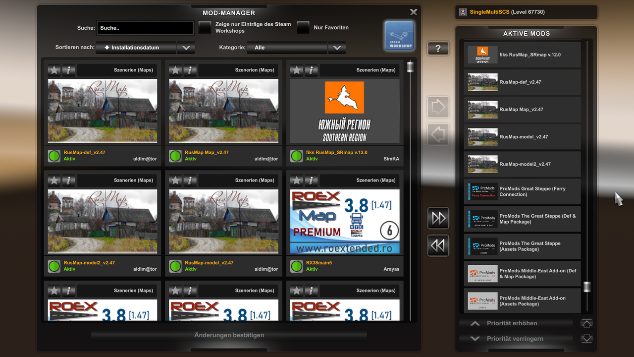Activate all mods with double right arrow

tap(438, 218)
